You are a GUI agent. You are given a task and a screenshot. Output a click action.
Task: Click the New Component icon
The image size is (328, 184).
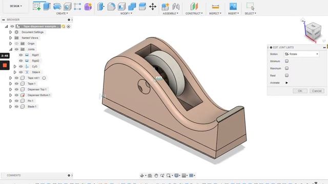(x=165, y=7)
